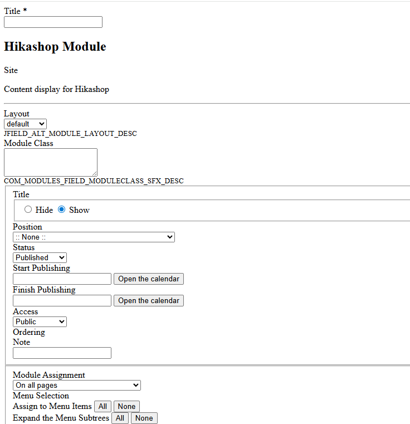Click into the Module Class textarea
Viewport: 410px width, 424px height.
point(51,162)
